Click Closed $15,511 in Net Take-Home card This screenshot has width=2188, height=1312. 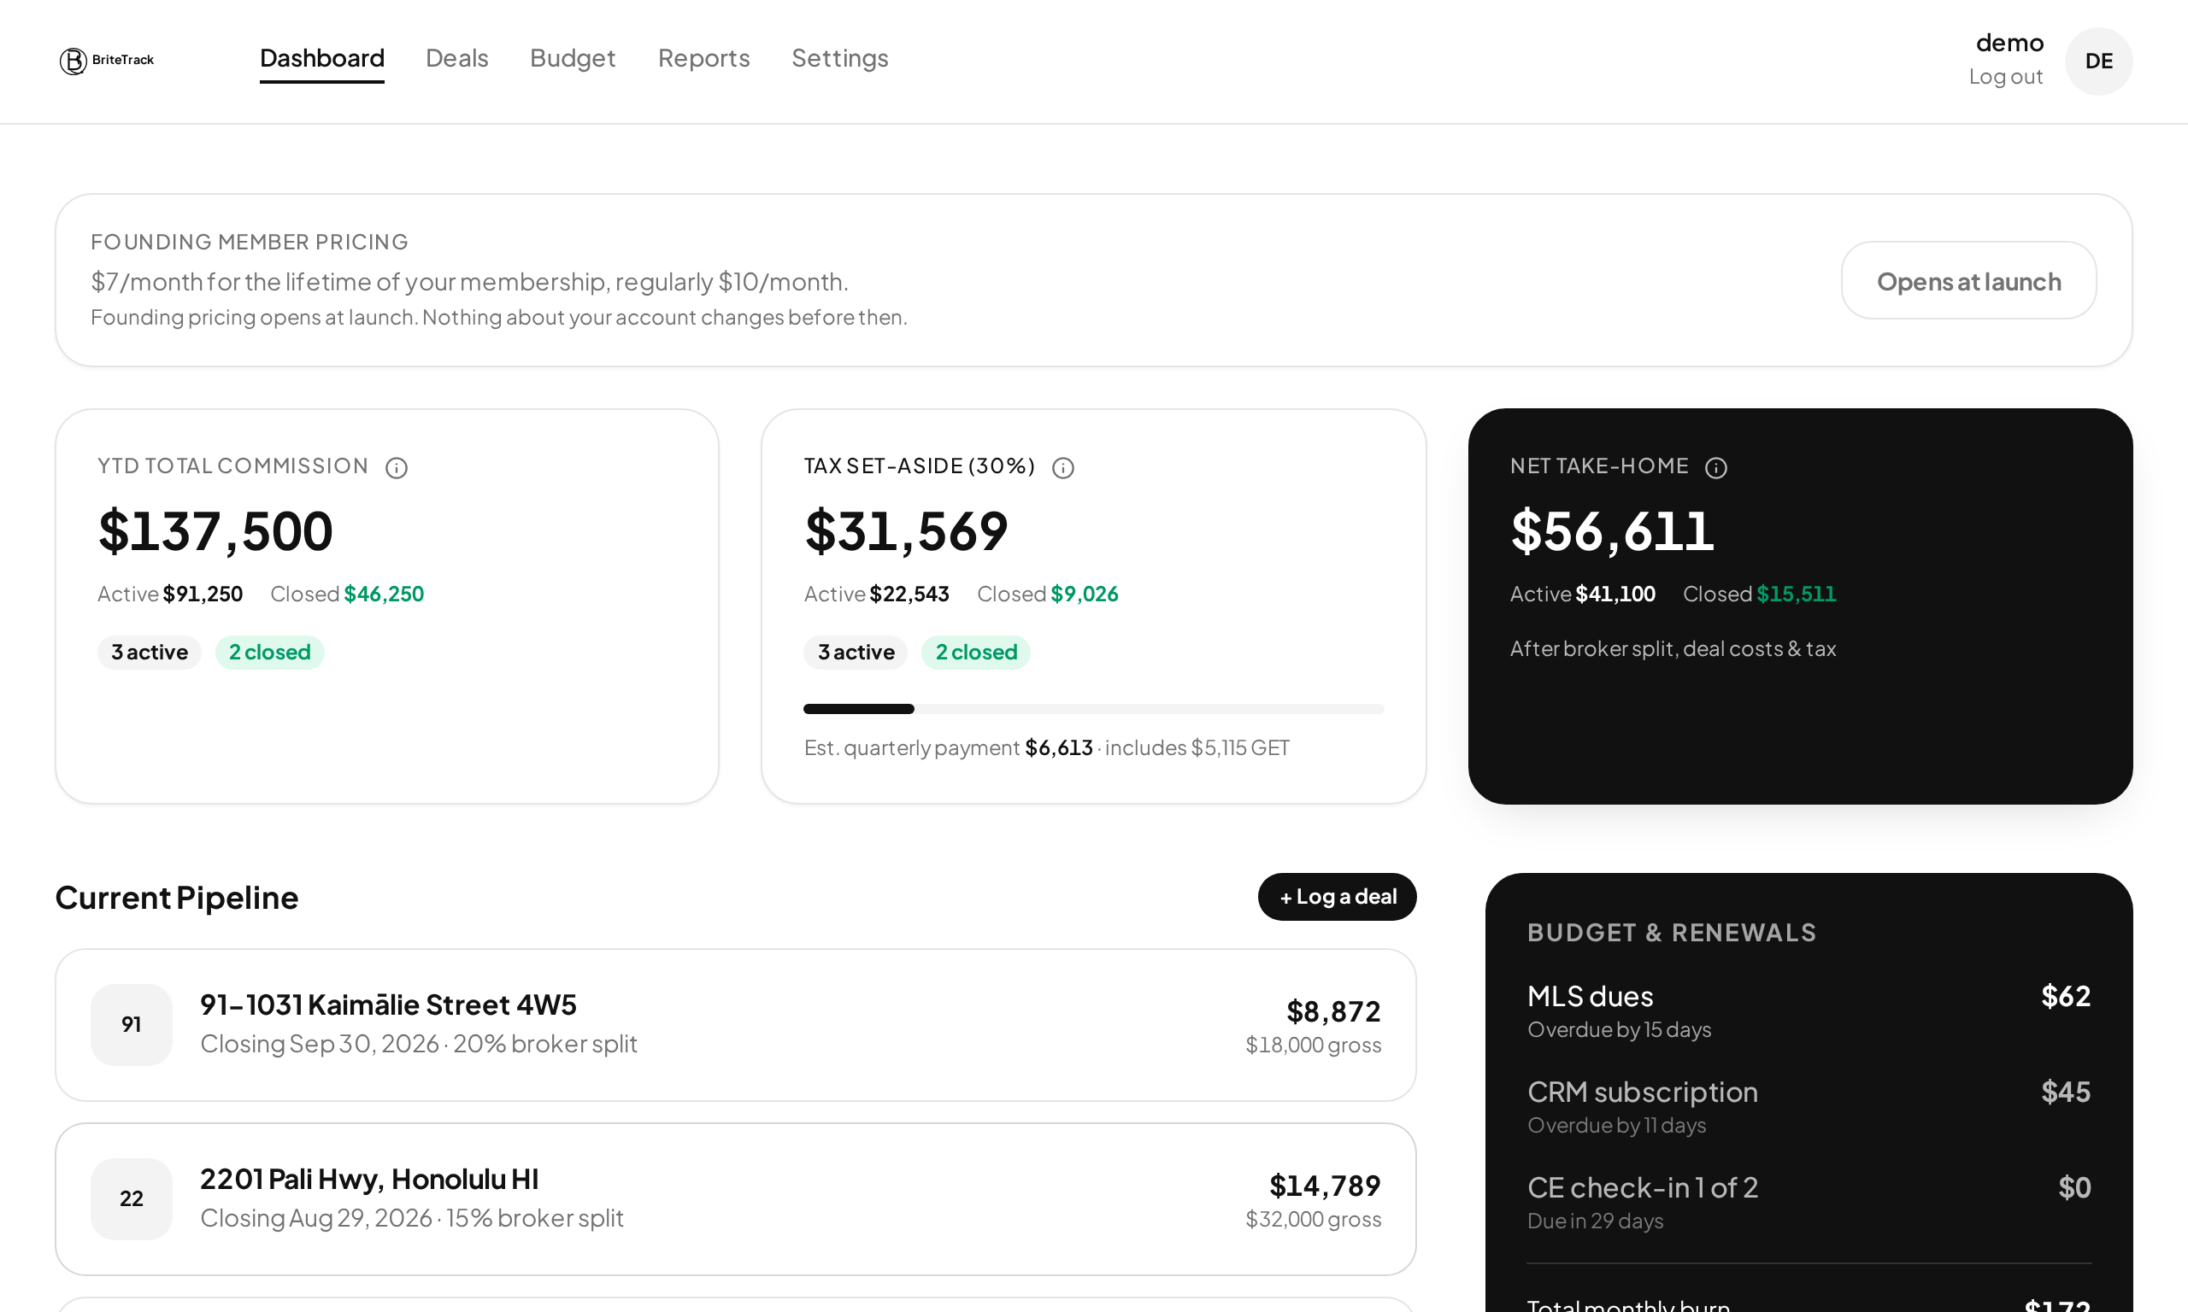[x=1759, y=594]
